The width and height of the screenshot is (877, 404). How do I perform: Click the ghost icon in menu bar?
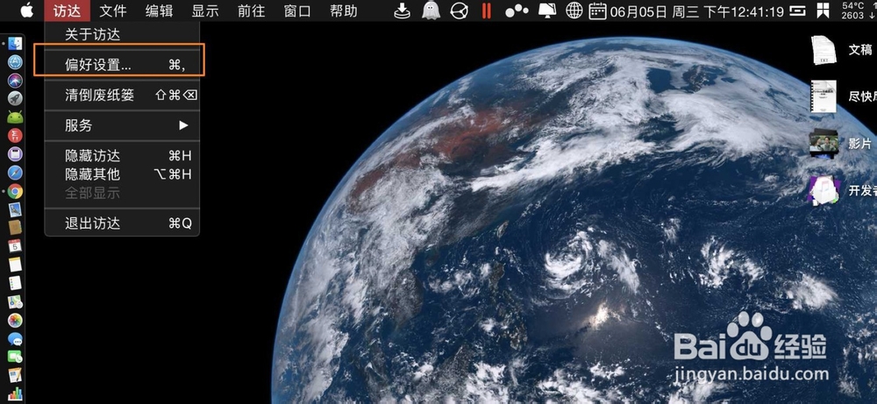(431, 11)
